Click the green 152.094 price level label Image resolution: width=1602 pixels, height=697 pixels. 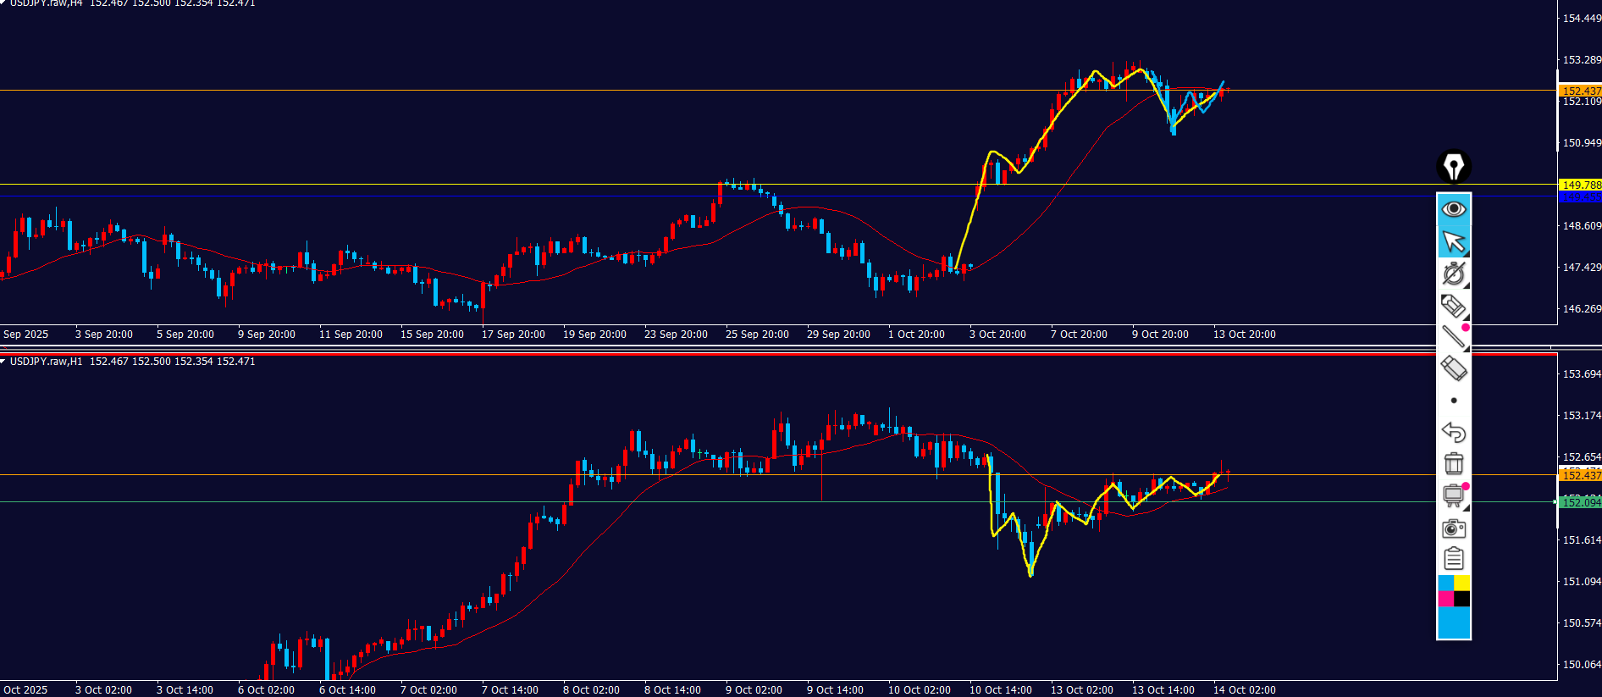point(1580,502)
